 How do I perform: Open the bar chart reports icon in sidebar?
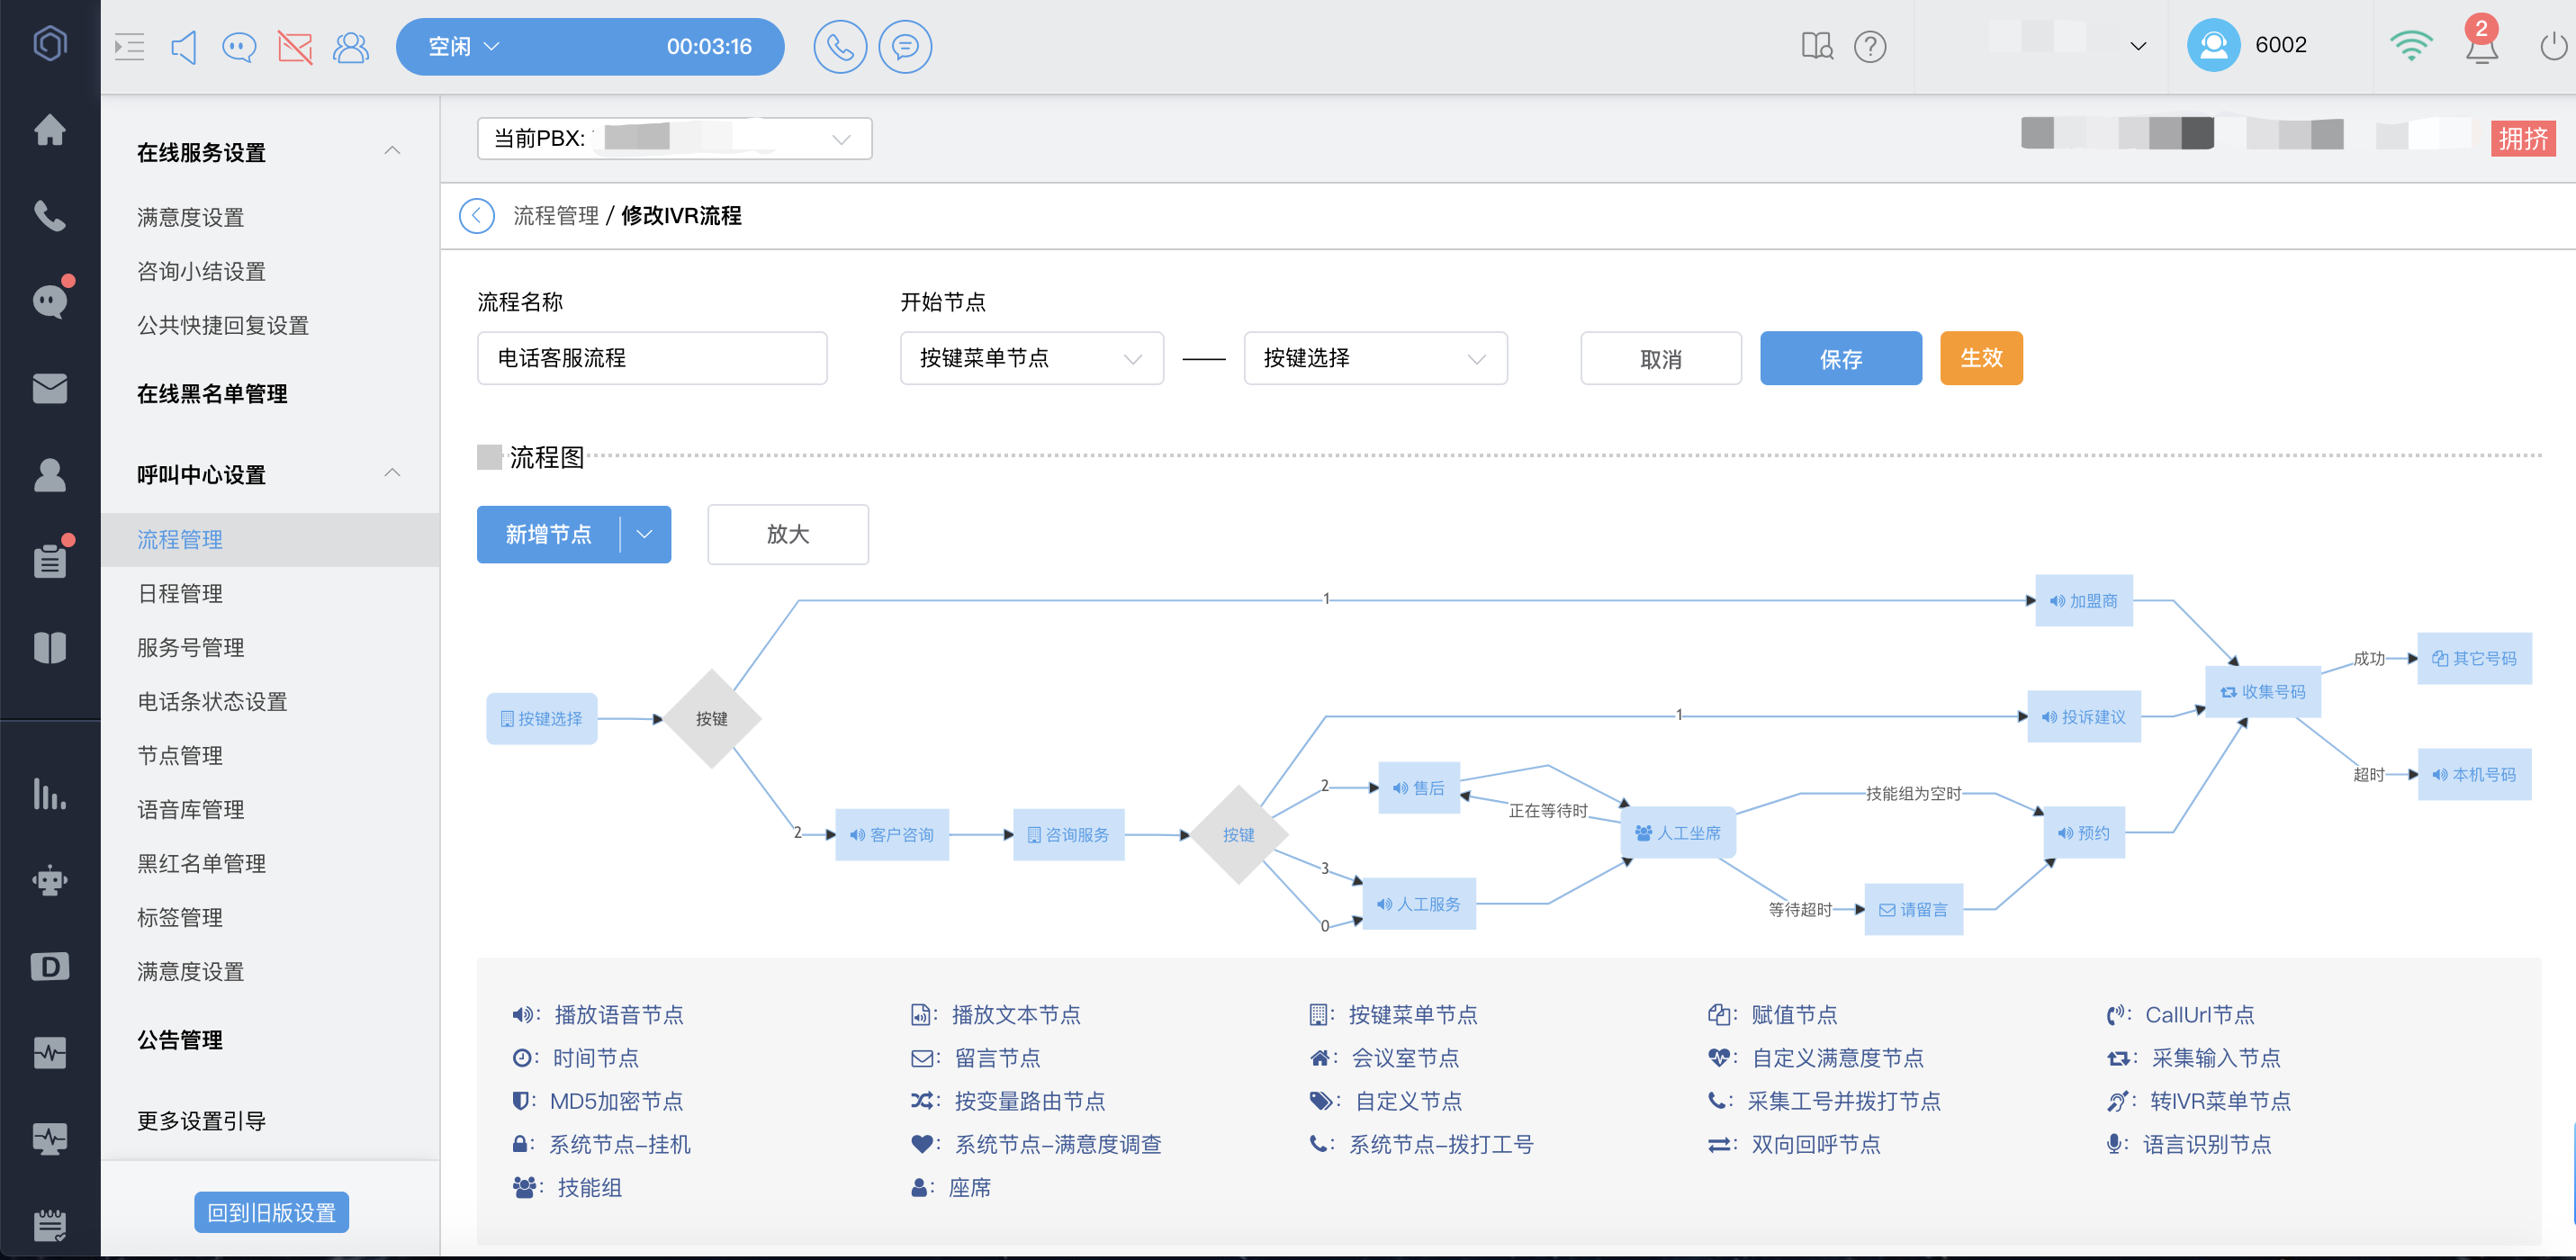50,794
